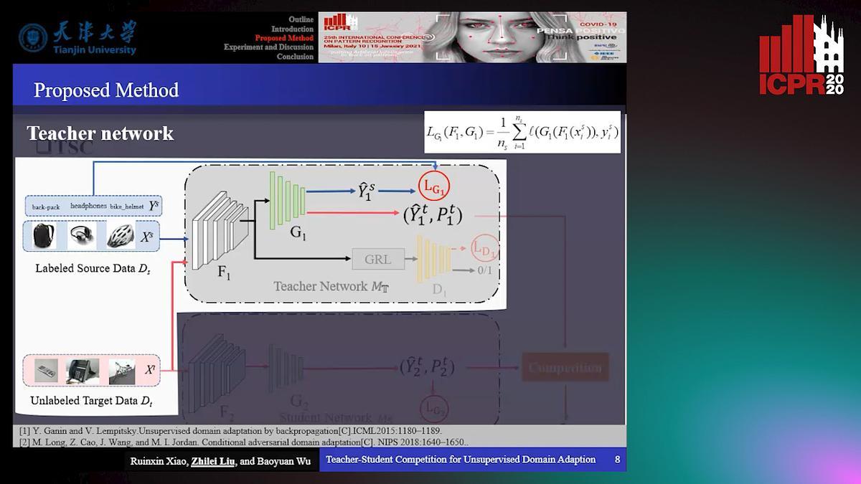Click author name Zhilei Liu in footer

213,460
